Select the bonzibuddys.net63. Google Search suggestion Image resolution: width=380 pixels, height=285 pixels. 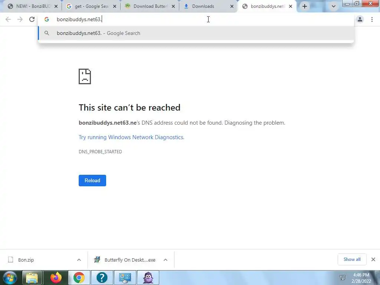pyautogui.click(x=196, y=33)
